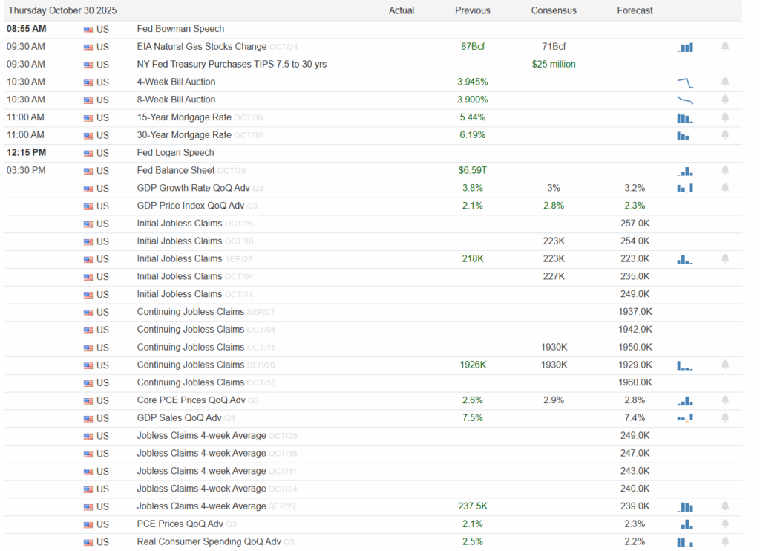Open the Fed Logan Speech event
The width and height of the screenshot is (760, 551).
[175, 153]
